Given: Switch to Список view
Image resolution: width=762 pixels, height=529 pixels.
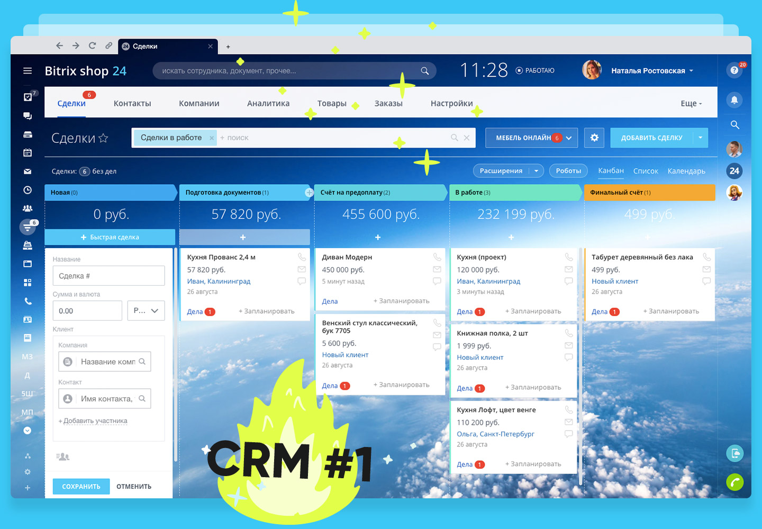Looking at the screenshot, I should click(x=646, y=171).
